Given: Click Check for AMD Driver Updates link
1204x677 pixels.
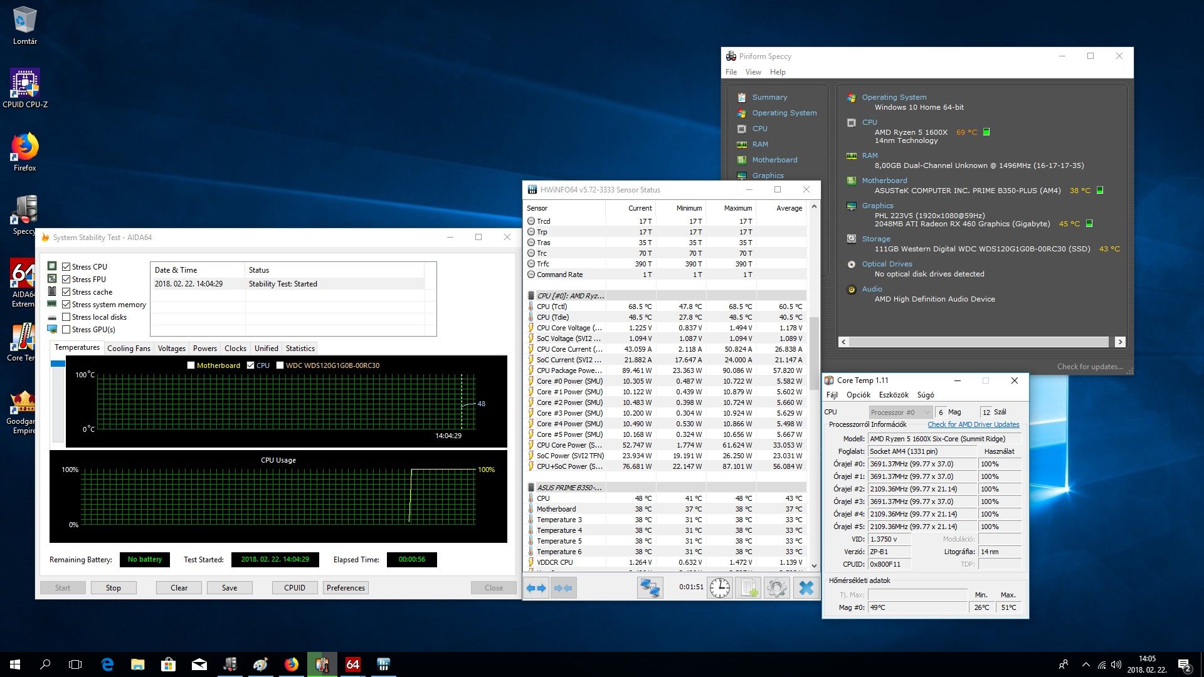Looking at the screenshot, I should (973, 424).
